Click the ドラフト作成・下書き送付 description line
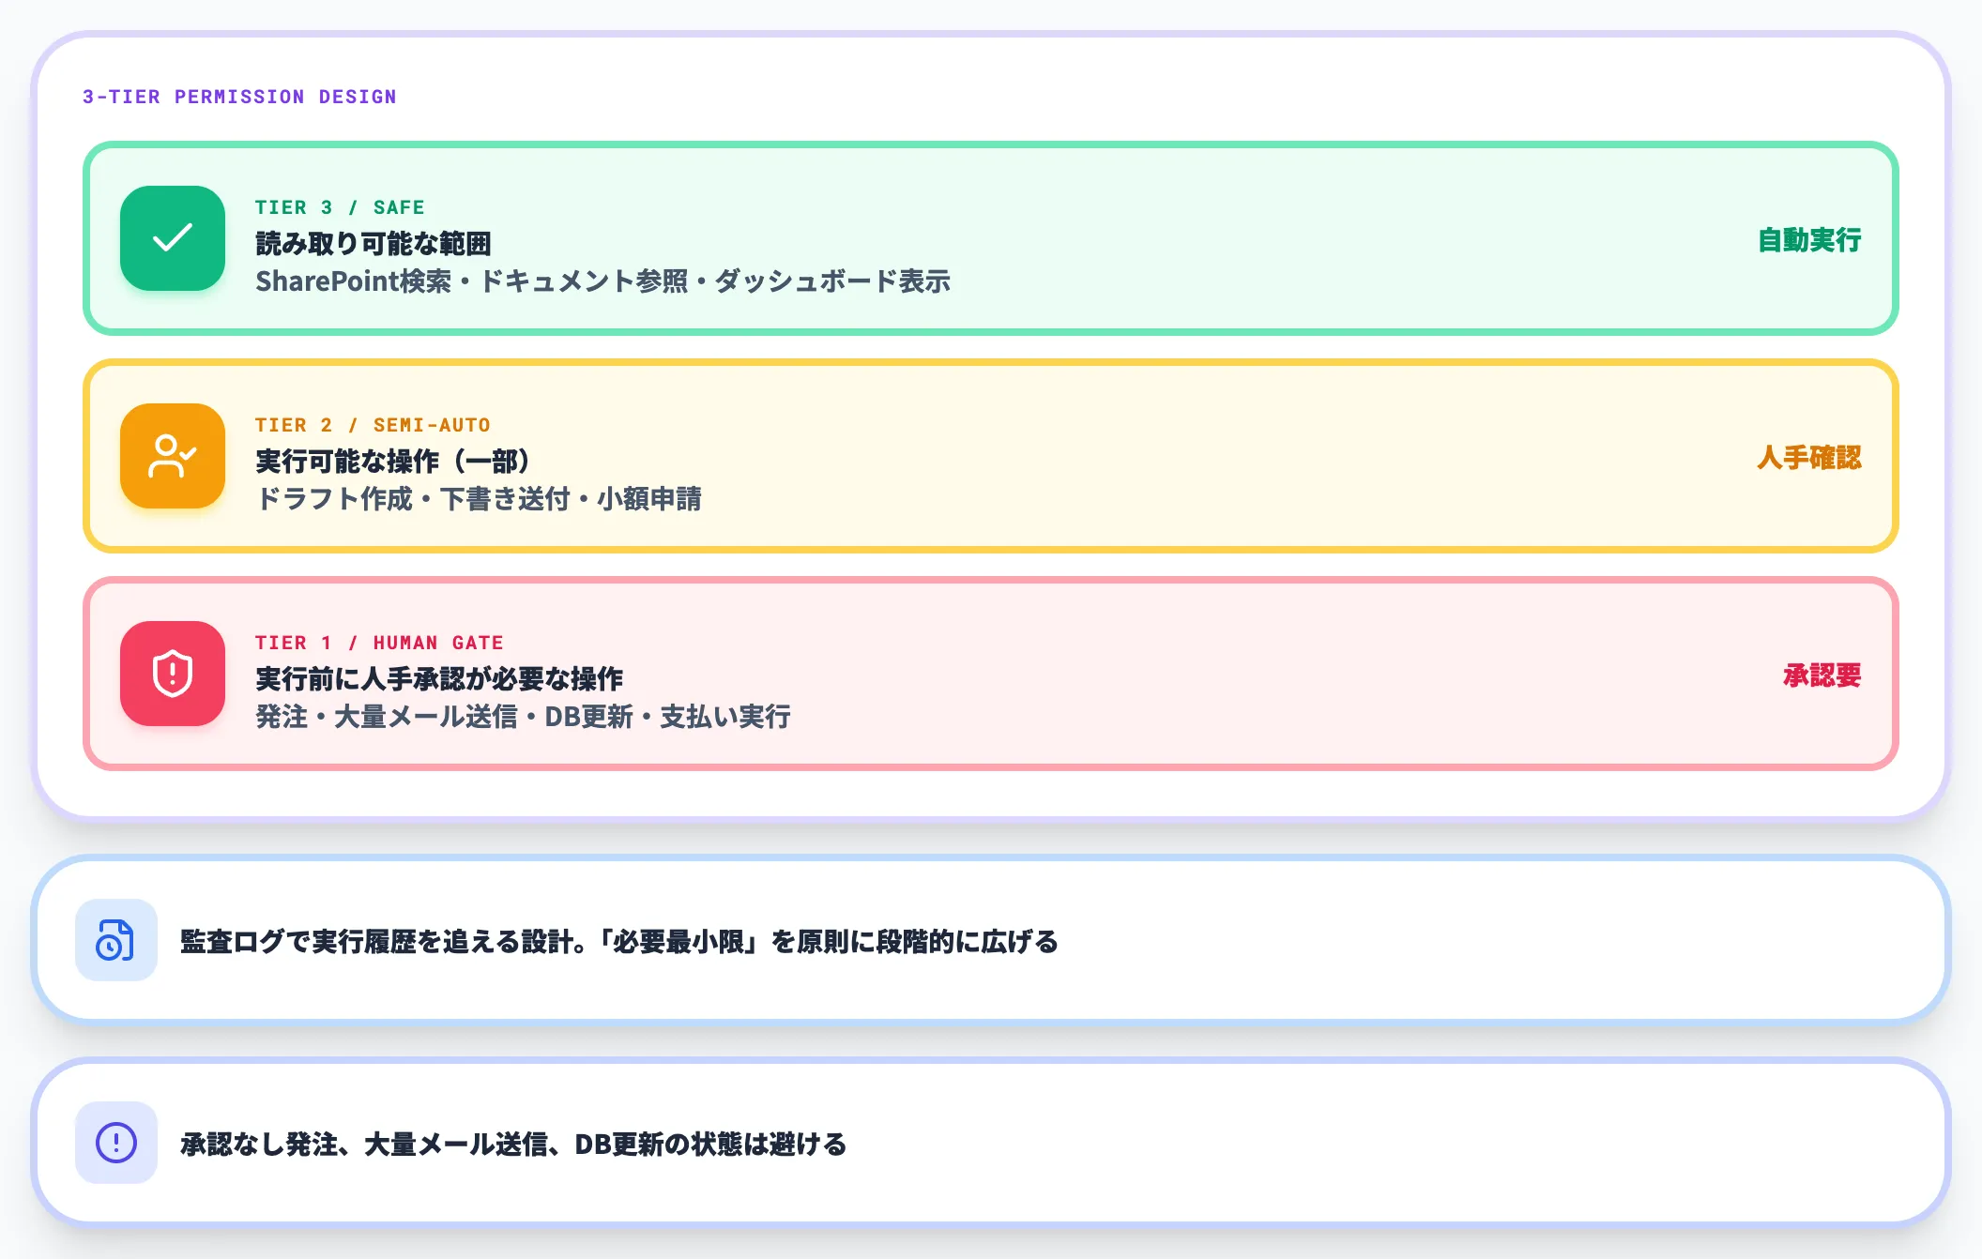This screenshot has height=1259, width=1982. [x=479, y=499]
